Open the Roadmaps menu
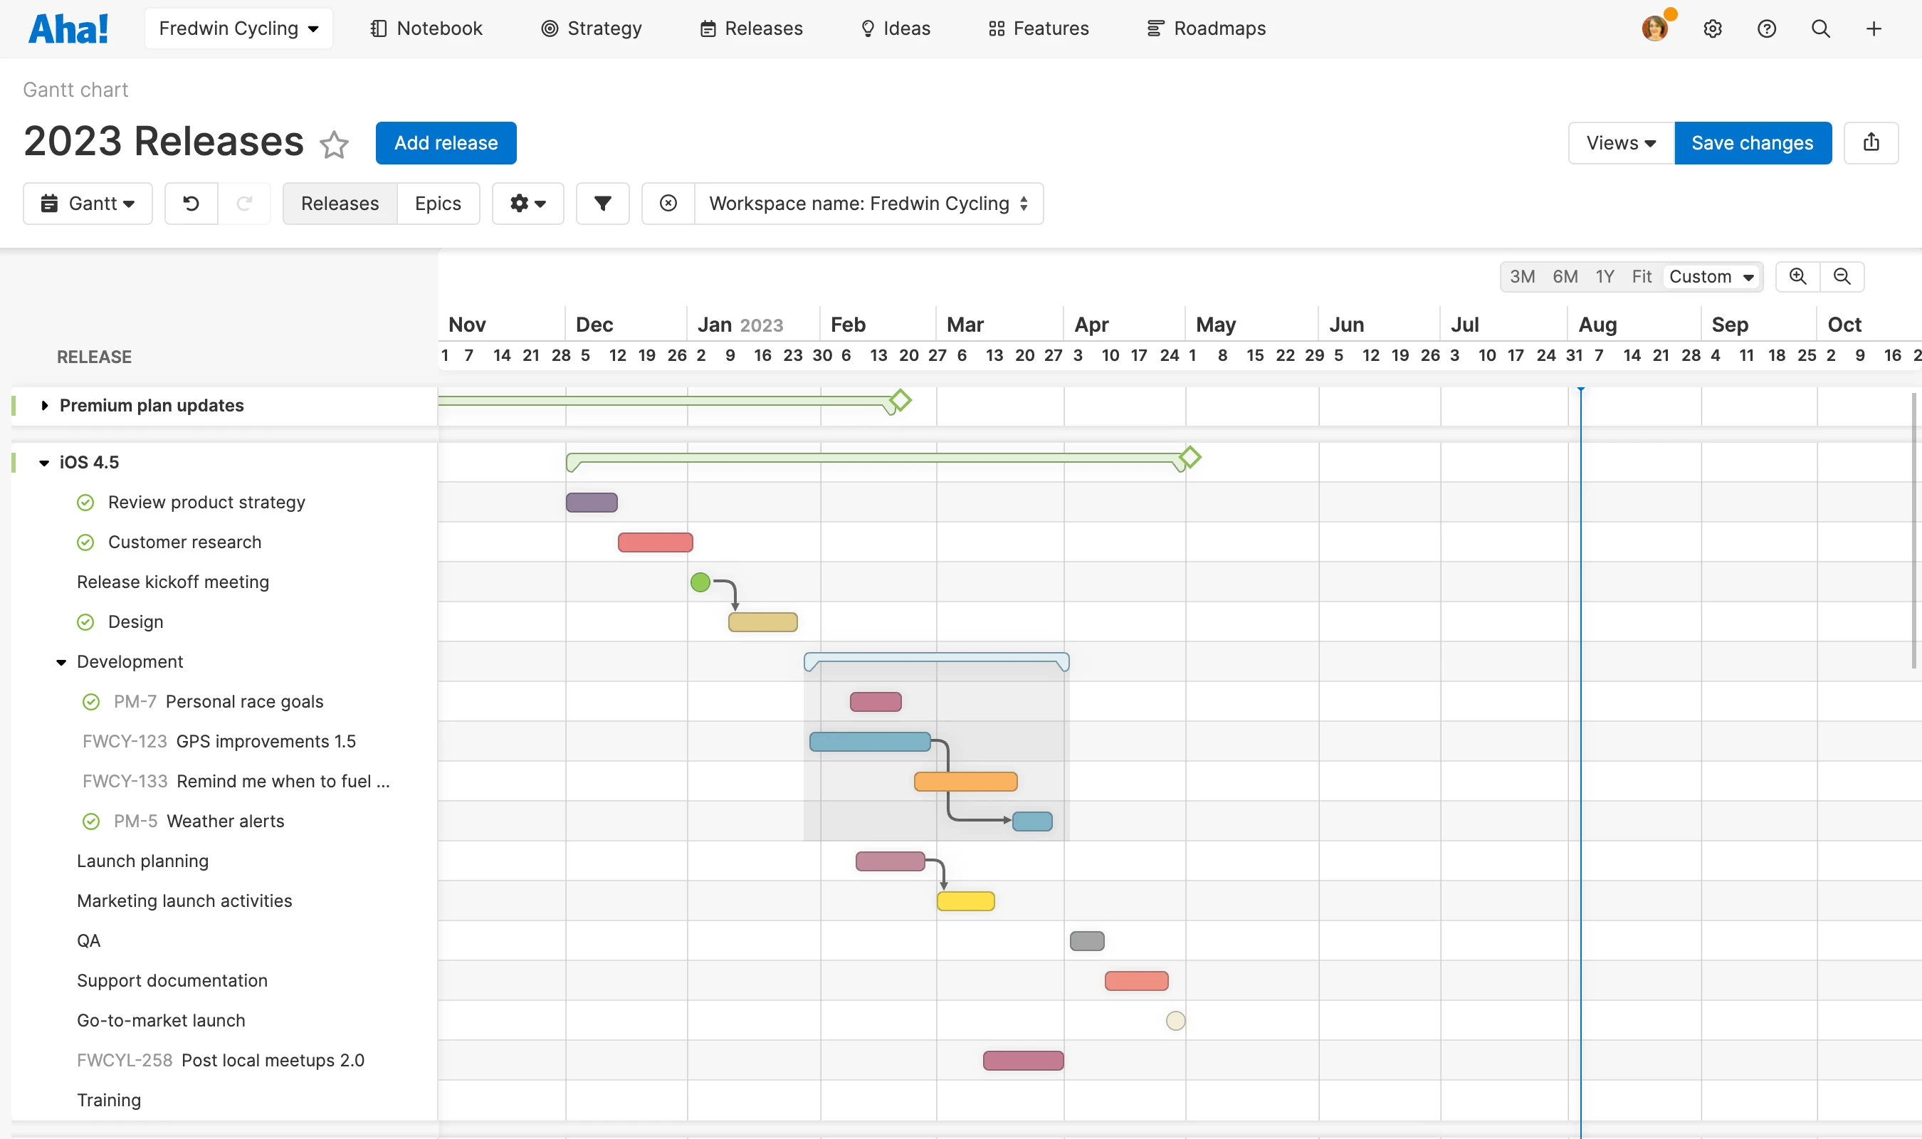The width and height of the screenshot is (1922, 1139). [1206, 29]
